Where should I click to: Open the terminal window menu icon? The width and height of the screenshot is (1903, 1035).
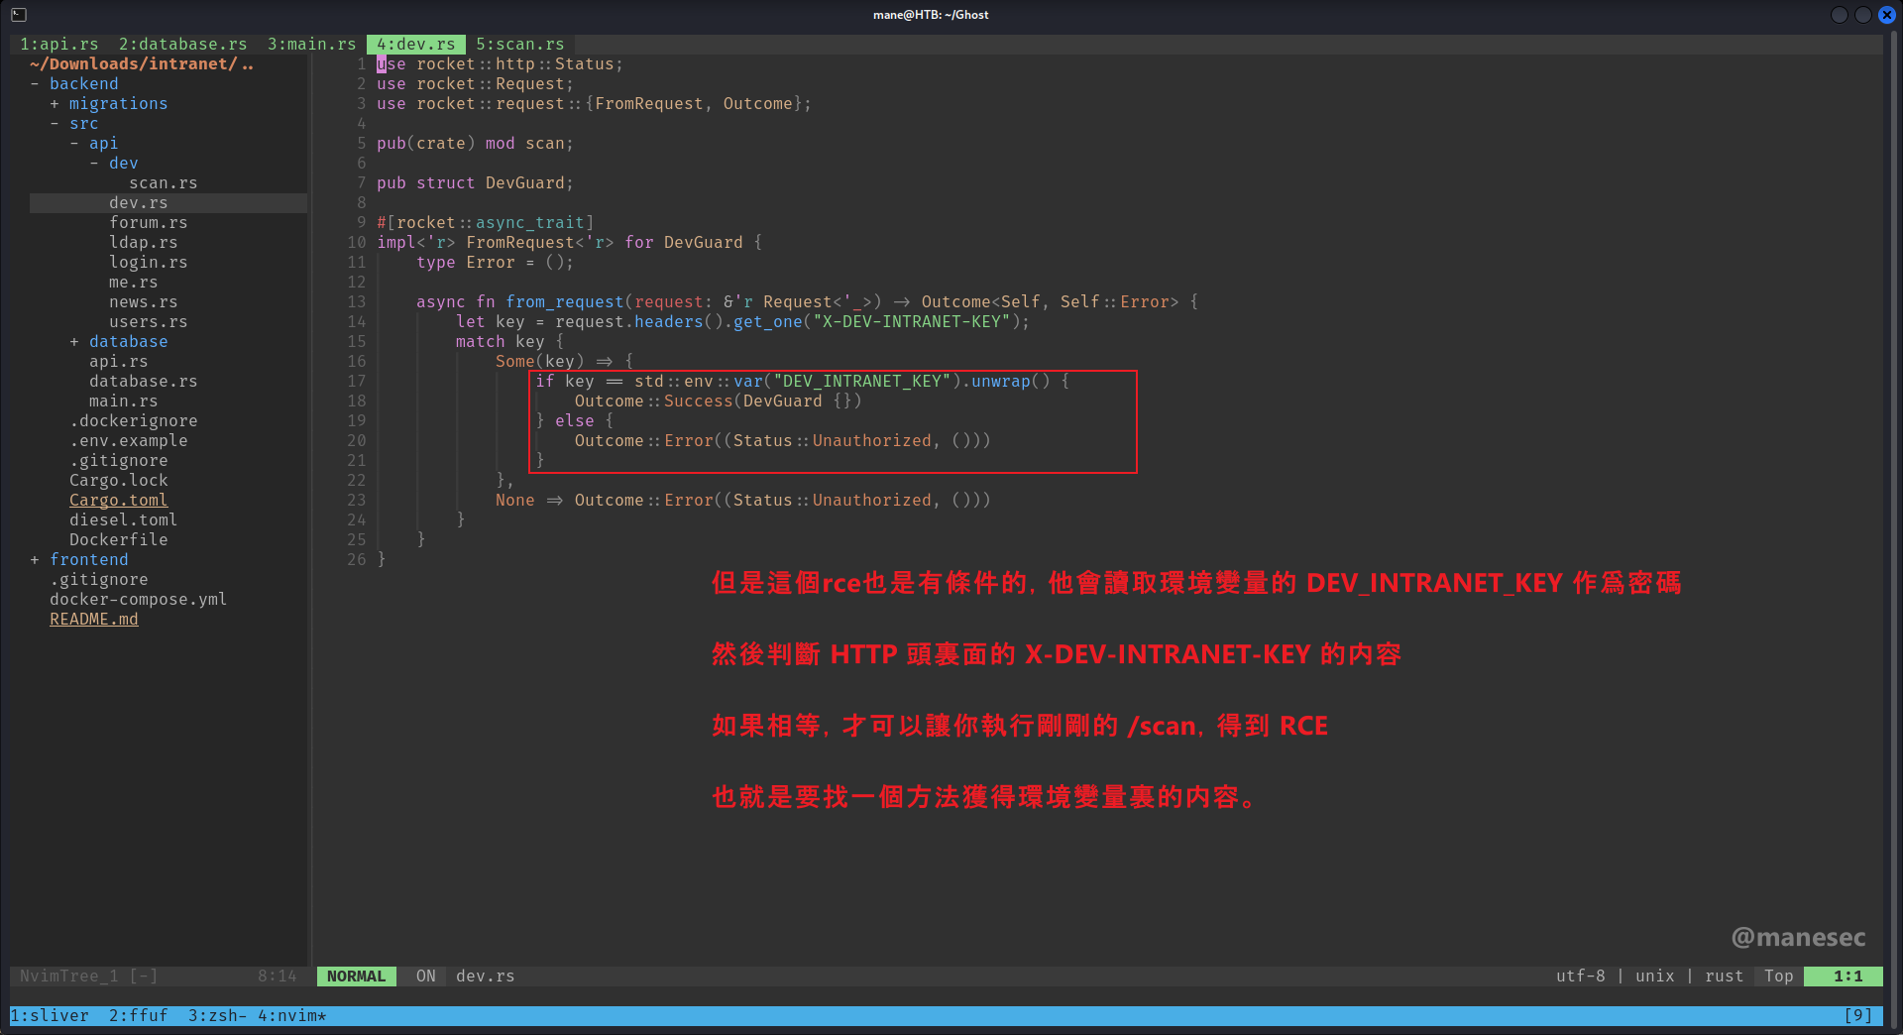point(18,15)
